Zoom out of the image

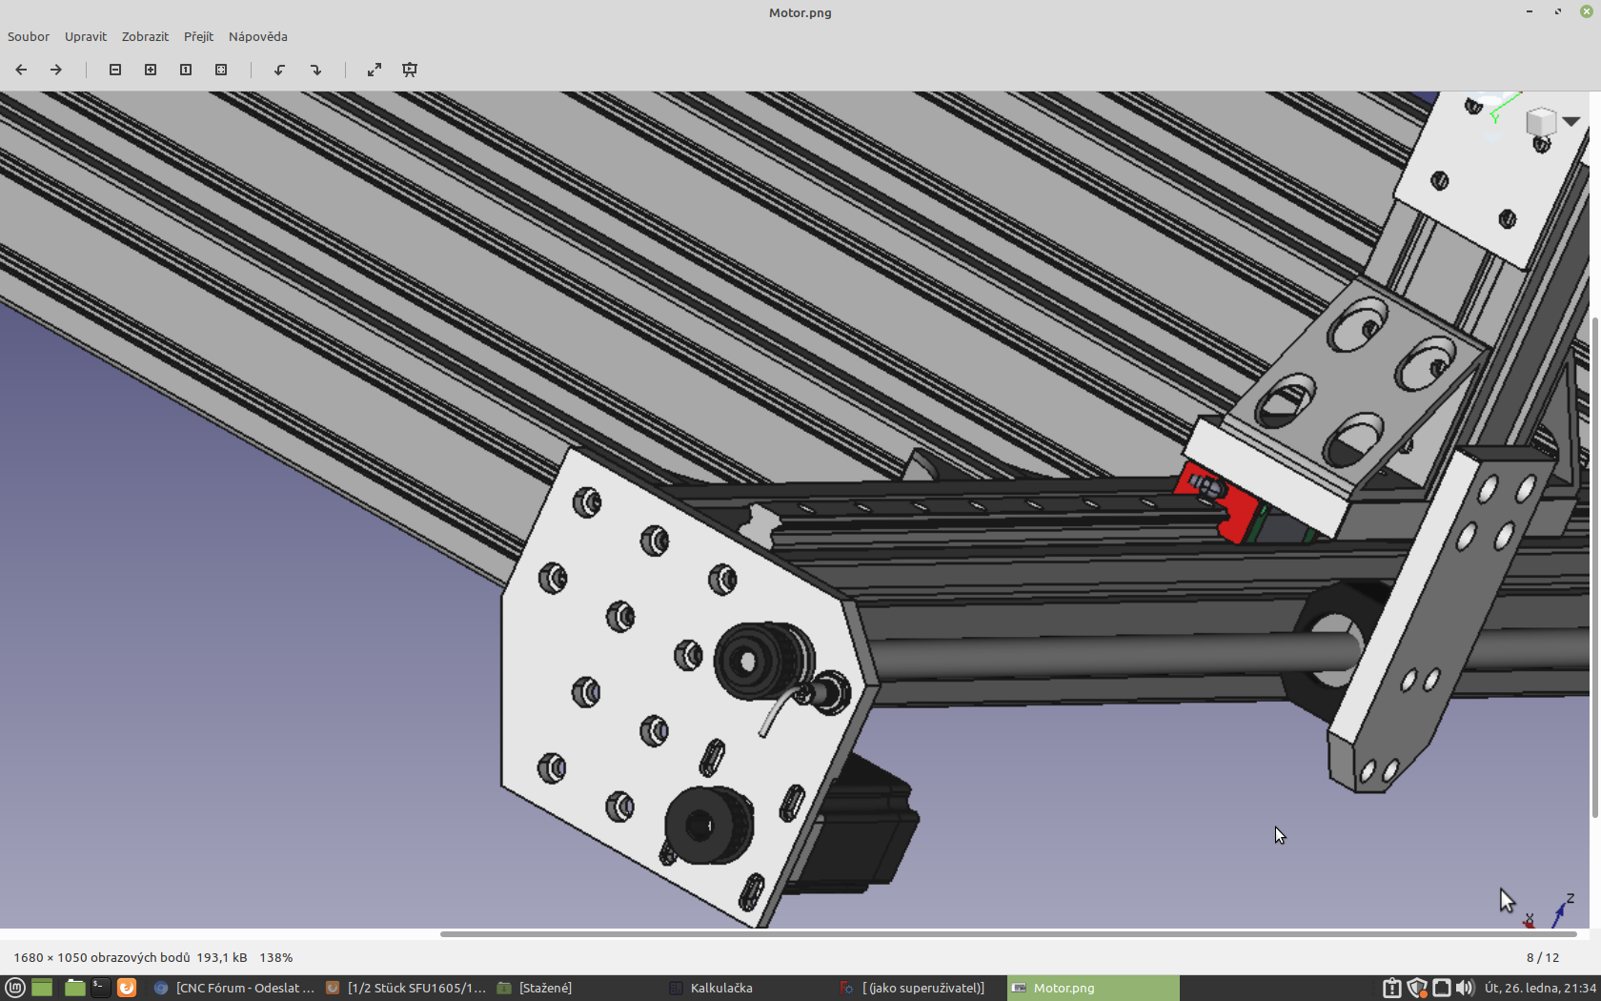[115, 70]
